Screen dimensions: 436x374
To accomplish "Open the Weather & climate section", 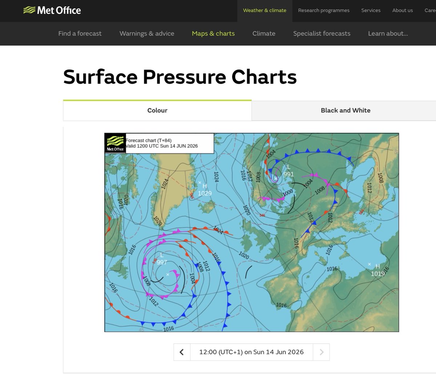I will (x=265, y=10).
